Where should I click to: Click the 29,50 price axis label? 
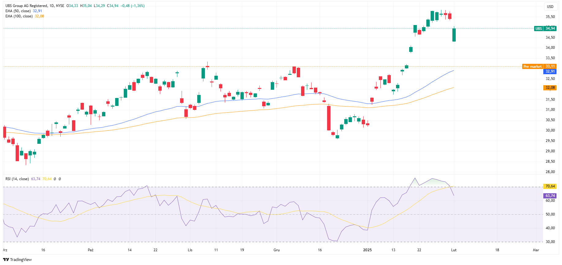[x=550, y=141]
